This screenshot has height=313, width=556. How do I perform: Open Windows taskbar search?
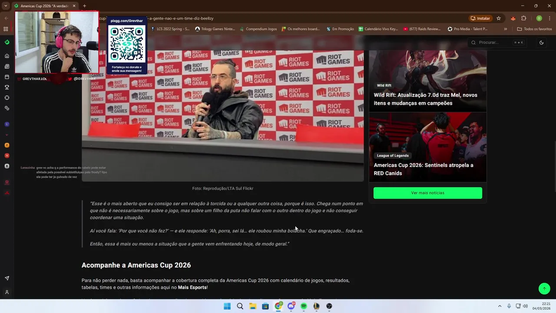(240, 306)
